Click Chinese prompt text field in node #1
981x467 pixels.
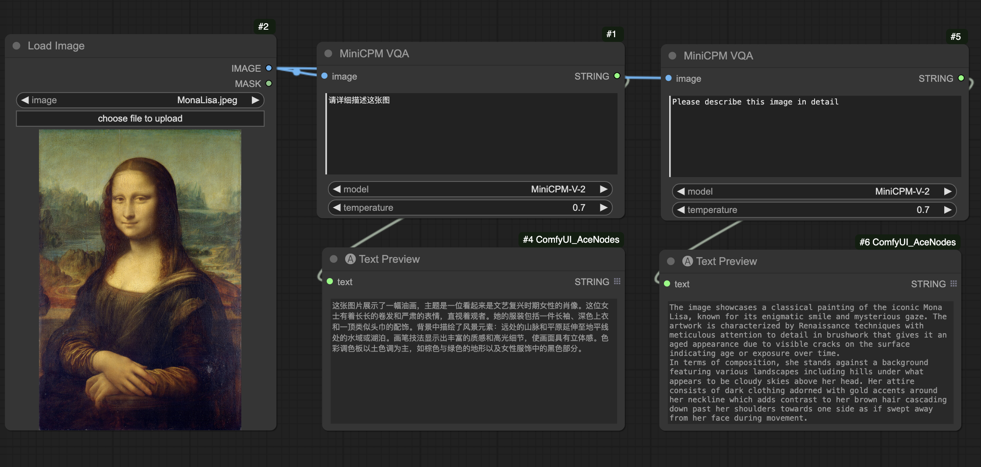coord(472,134)
